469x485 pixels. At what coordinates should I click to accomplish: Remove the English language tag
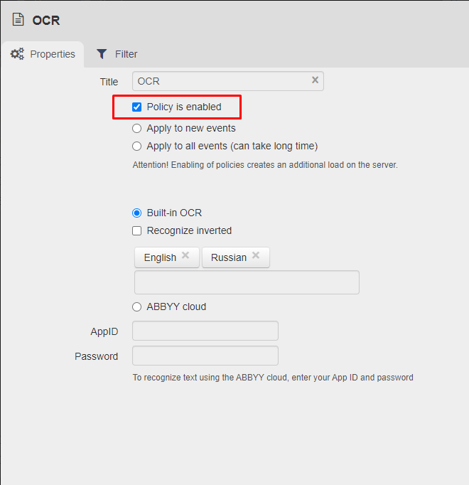click(185, 256)
